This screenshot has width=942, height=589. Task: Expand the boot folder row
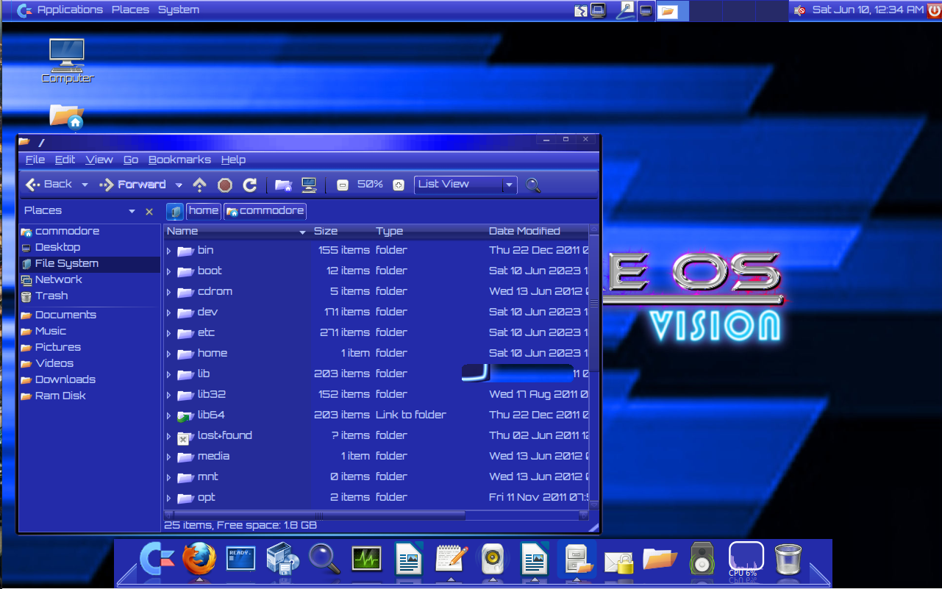coord(168,271)
